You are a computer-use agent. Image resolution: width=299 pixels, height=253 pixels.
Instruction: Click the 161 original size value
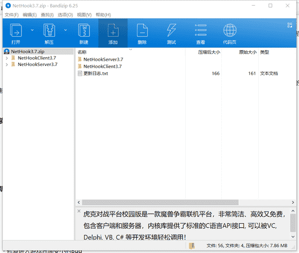coord(252,73)
